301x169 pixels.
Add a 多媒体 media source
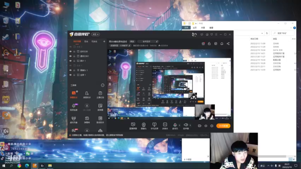[x=165, y=126]
